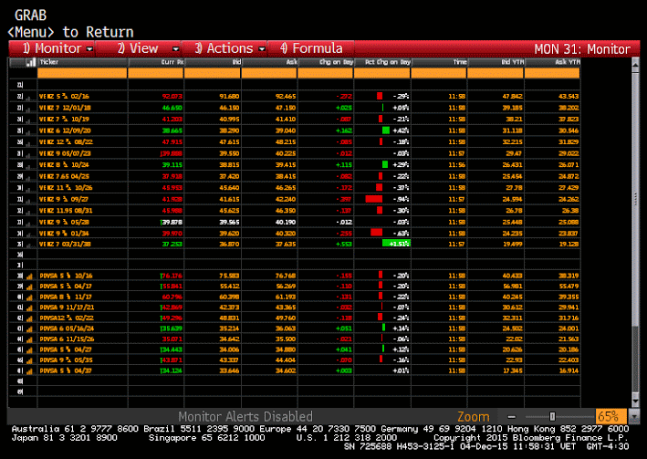Click chart icon beside VENZ 7 03/31/38
Image resolution: width=647 pixels, height=459 pixels.
coord(29,245)
